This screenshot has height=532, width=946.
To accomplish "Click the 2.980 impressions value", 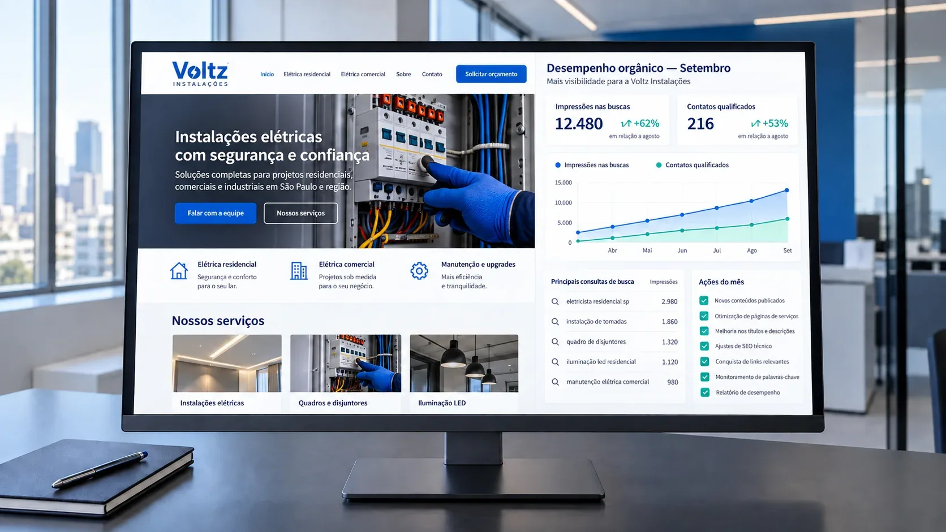I will [x=669, y=301].
